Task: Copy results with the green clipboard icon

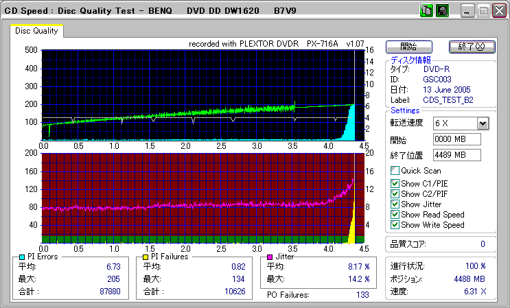Action: pos(426,11)
